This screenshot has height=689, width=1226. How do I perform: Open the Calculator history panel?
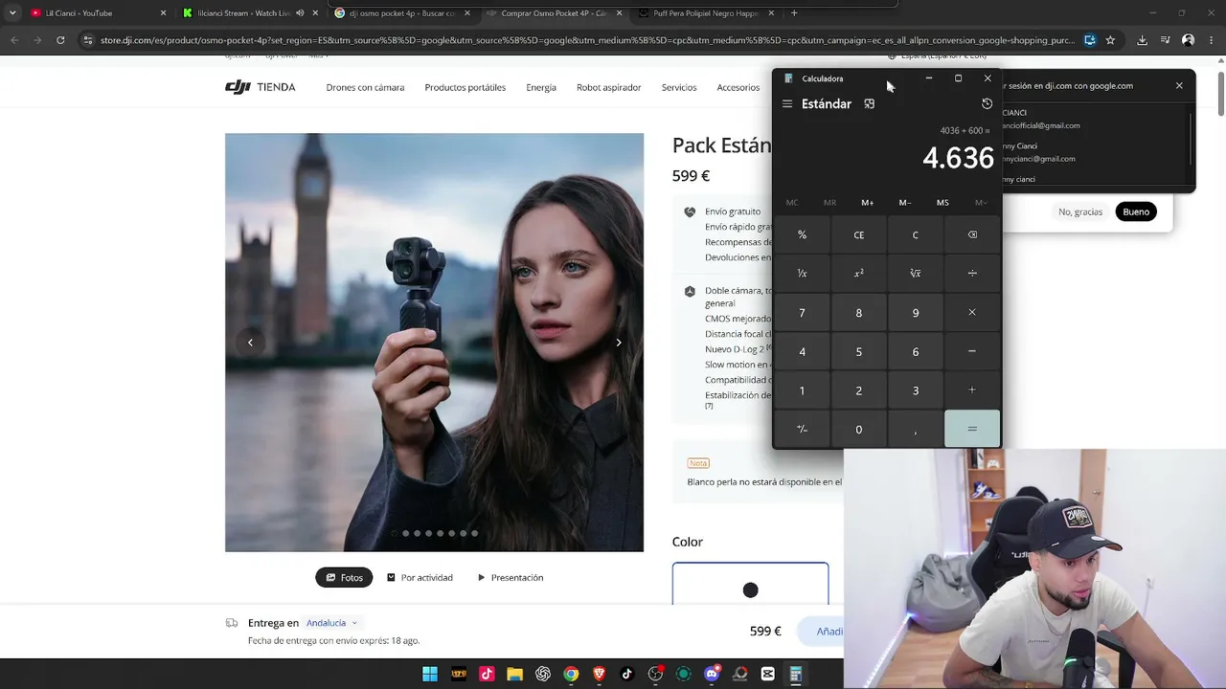[988, 103]
